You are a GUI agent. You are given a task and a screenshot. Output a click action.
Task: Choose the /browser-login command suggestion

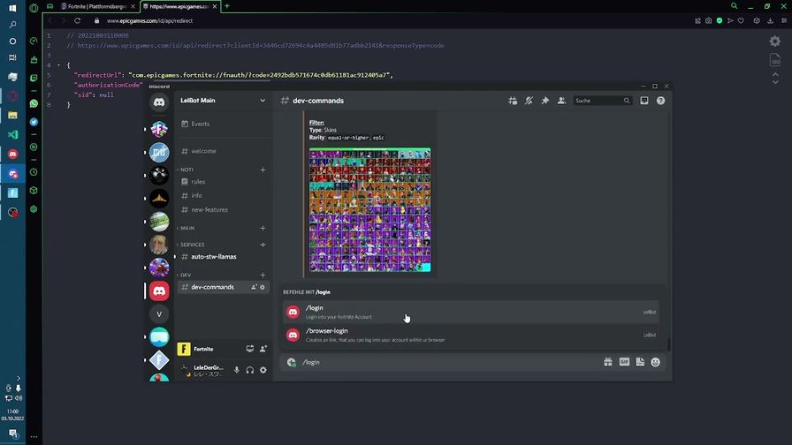click(471, 335)
